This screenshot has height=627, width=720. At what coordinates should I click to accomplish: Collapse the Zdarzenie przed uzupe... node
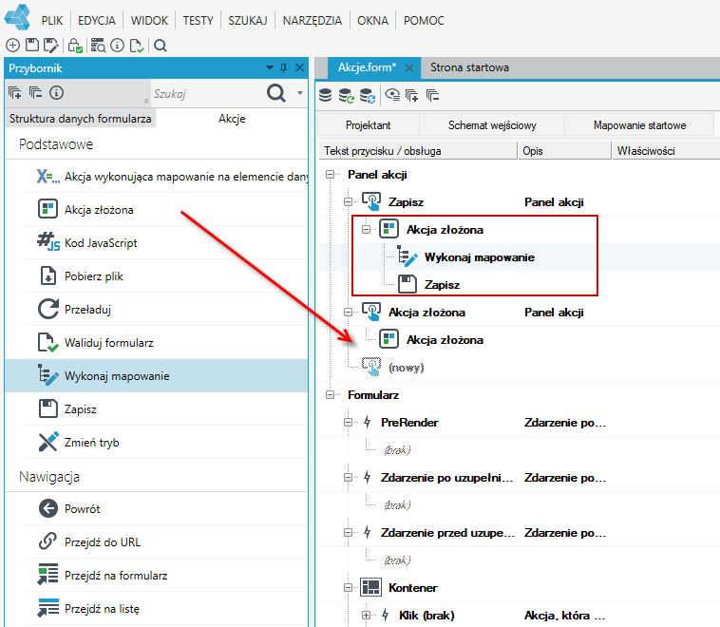(x=348, y=533)
